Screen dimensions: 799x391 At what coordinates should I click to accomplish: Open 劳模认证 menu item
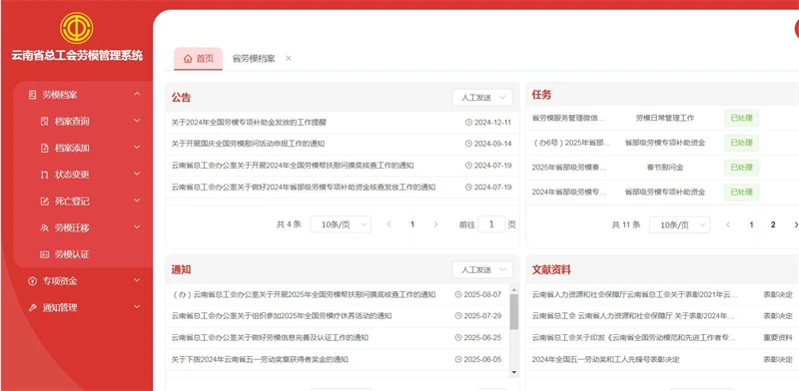(84, 254)
